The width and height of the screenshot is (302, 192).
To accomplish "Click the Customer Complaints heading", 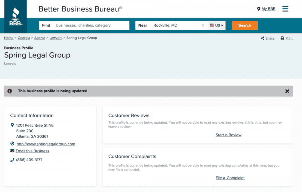I will (132, 157).
